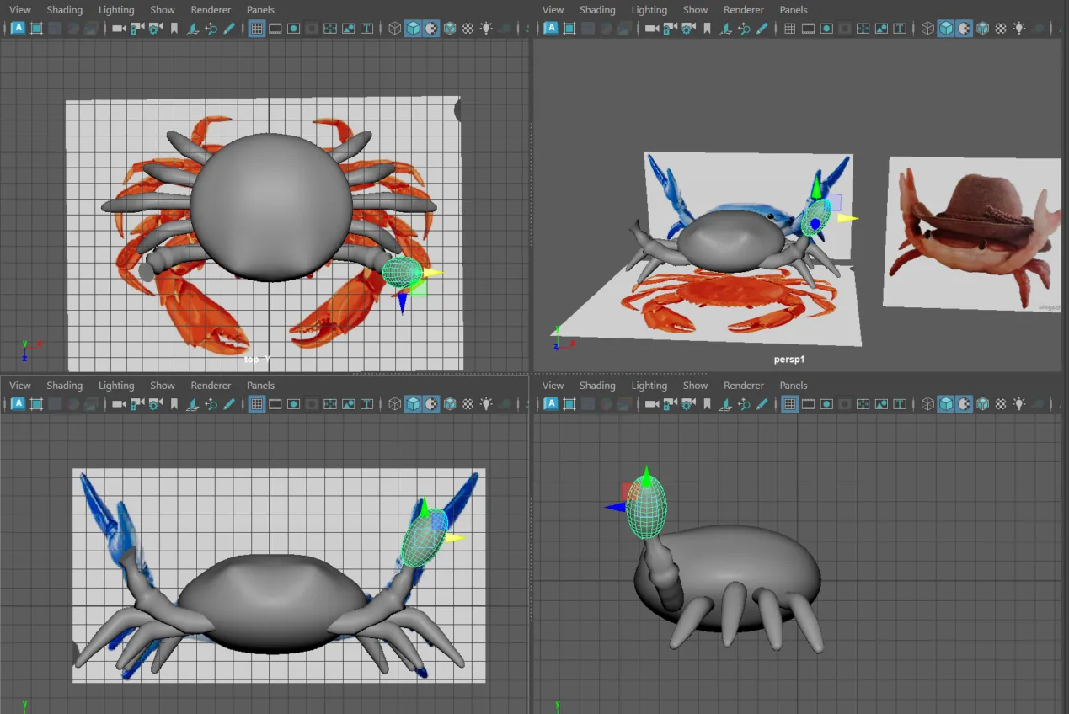Viewport: 1069px width, 714px height.
Task: Toggle Safe Title in persp1 toolbar
Action: (900, 28)
